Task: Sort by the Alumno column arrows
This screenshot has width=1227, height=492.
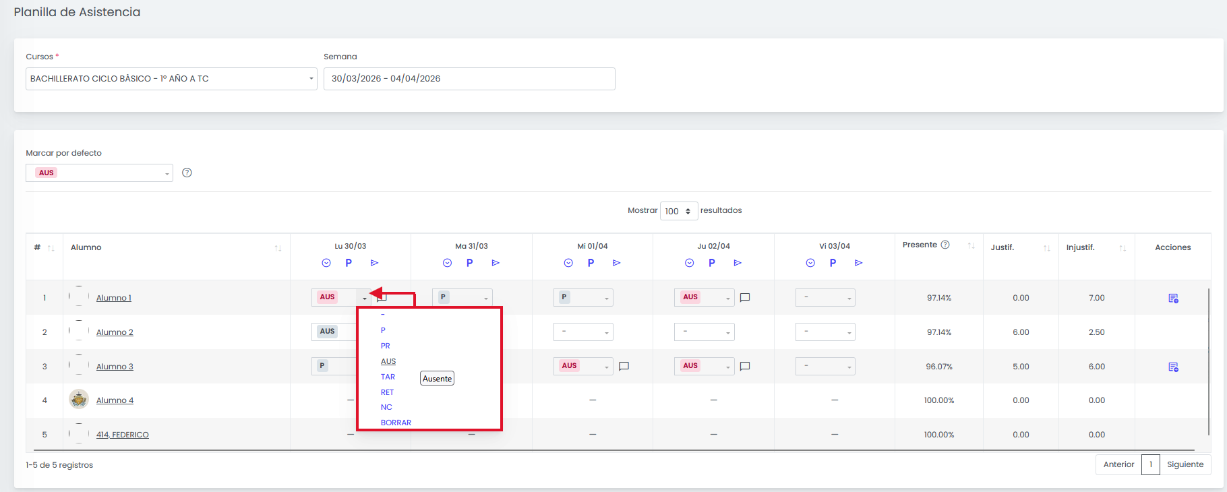Action: (278, 248)
